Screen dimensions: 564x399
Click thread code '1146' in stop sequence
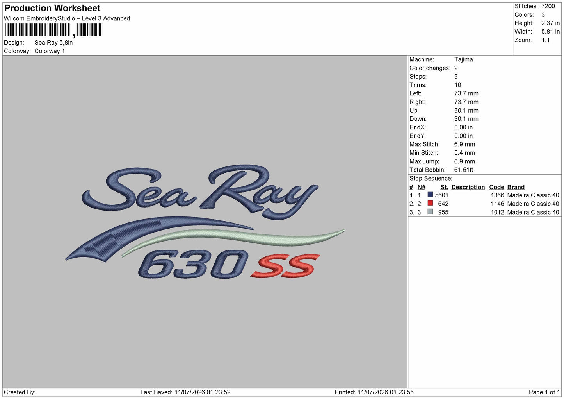click(497, 204)
